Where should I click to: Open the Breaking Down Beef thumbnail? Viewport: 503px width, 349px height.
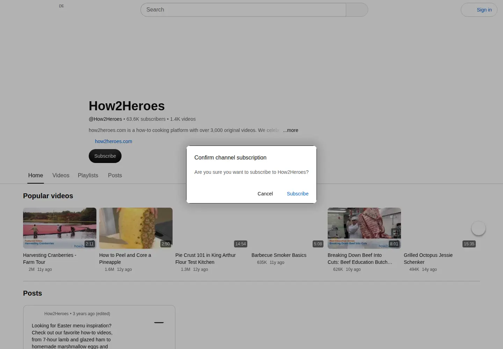pos(364,228)
